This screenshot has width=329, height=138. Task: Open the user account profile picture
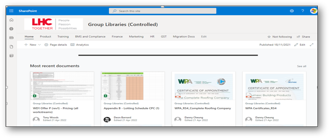click(313, 11)
